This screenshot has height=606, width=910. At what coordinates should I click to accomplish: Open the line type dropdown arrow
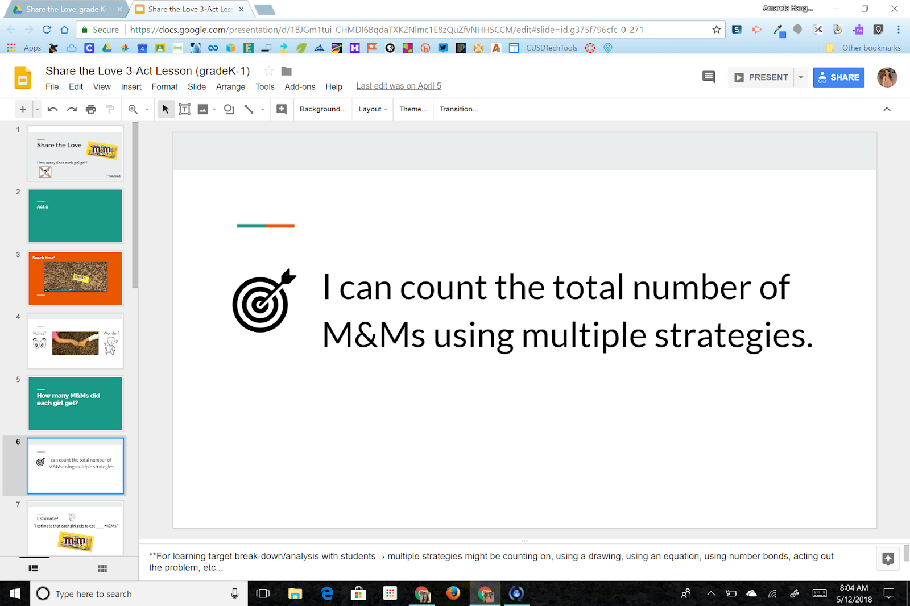262,109
